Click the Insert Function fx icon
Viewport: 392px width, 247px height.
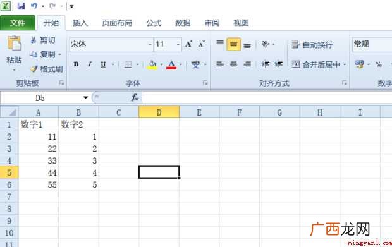pos(135,98)
